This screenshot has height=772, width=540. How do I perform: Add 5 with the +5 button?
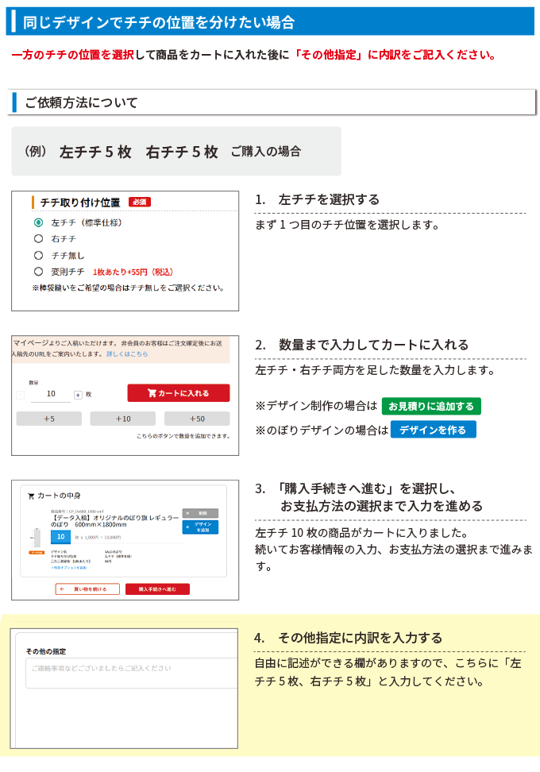pos(49,419)
